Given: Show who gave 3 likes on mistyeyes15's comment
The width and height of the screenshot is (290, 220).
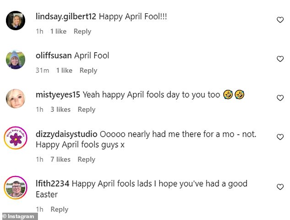Looking at the screenshot, I should tap(60, 110).
